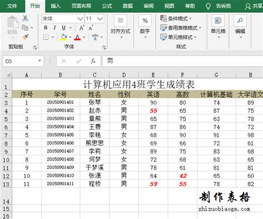The height and width of the screenshot is (219, 263).
Task: Toggle Italic formatting
Action: coord(54,28)
